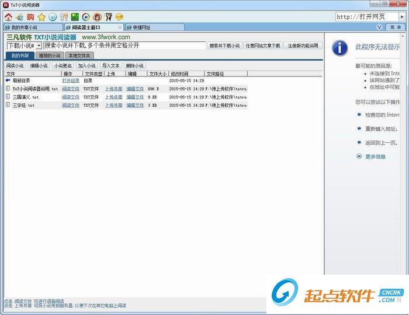Click the key icon next to home
Image resolution: width=409 pixels, height=315 pixels.
[x=19, y=17]
